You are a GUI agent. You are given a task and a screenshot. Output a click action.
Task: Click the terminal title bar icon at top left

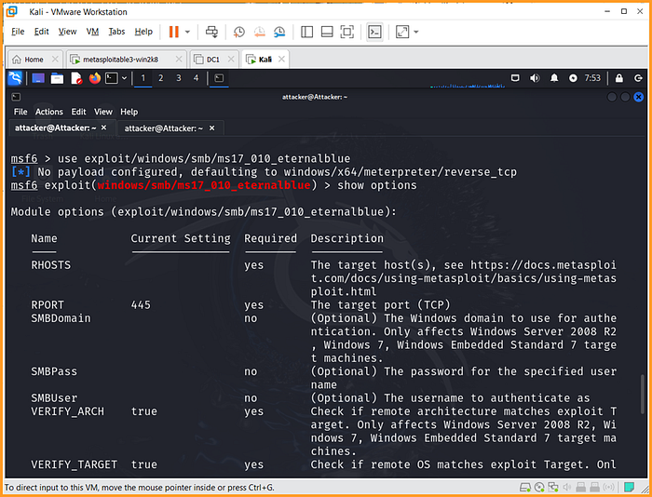tap(16, 97)
